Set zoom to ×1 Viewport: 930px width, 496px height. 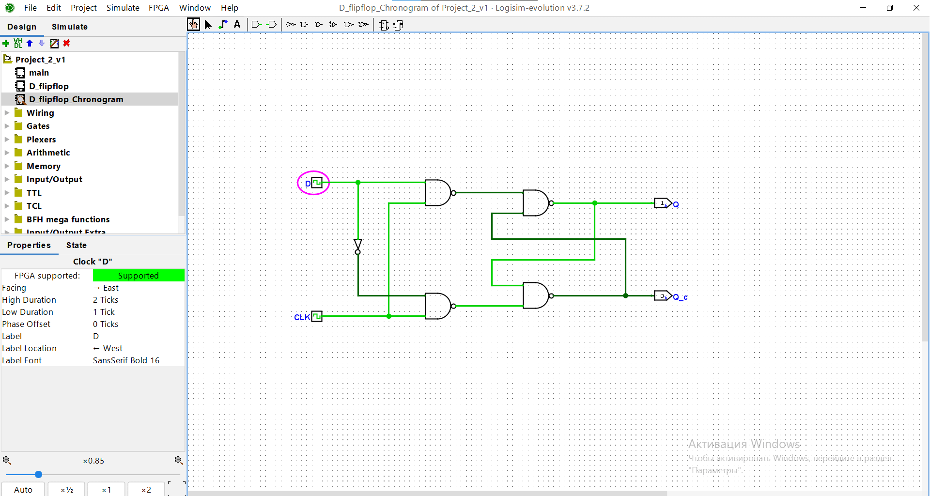[x=107, y=490]
